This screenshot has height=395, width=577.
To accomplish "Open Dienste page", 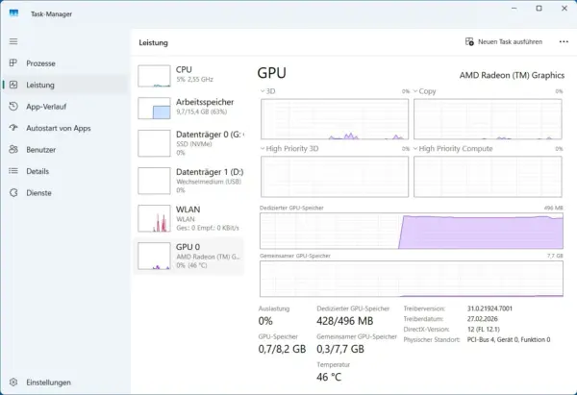I will (65, 193).
